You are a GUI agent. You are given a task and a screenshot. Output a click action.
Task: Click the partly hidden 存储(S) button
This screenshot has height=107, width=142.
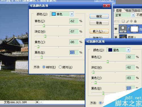coord(99,37)
